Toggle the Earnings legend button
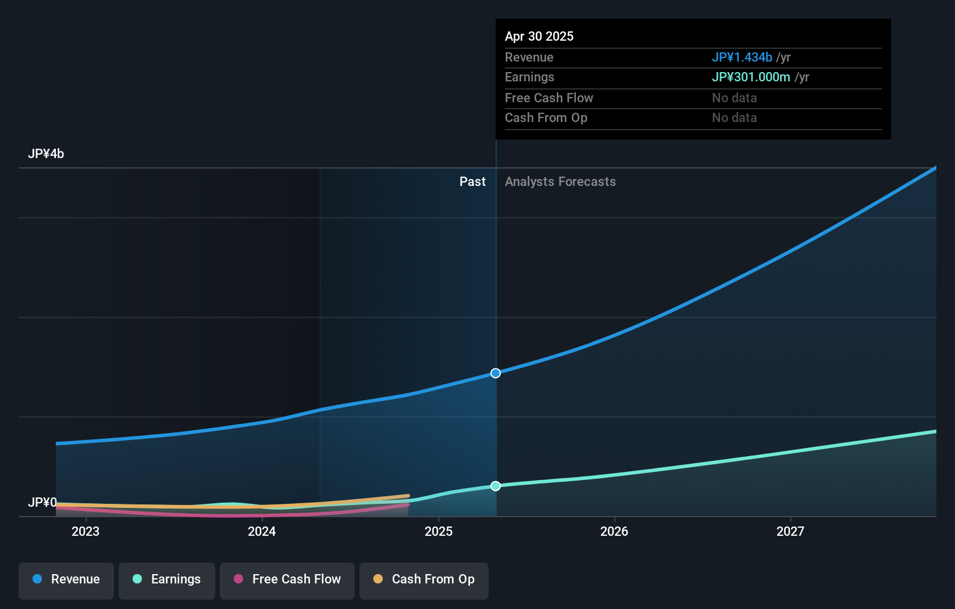The image size is (955, 609). click(167, 580)
